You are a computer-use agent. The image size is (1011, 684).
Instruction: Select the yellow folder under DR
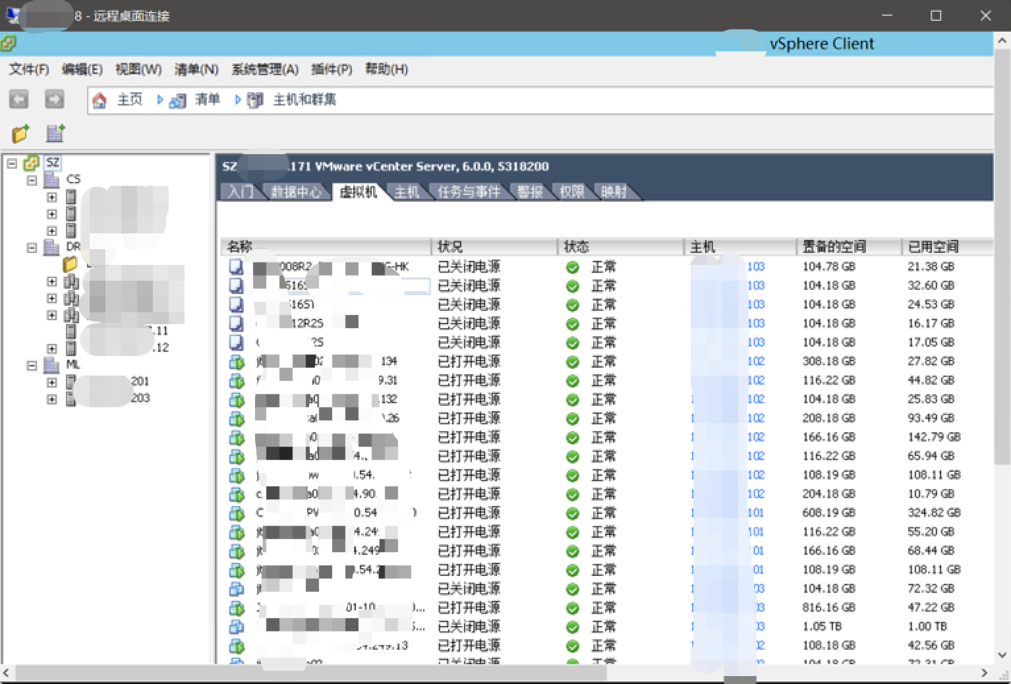click(70, 264)
